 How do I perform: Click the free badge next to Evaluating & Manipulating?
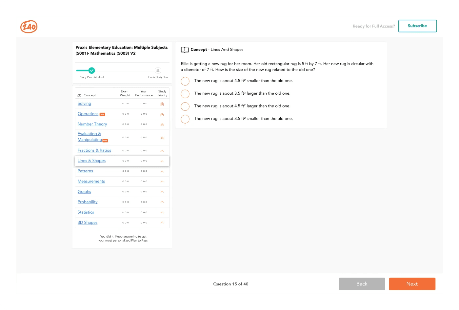(105, 141)
